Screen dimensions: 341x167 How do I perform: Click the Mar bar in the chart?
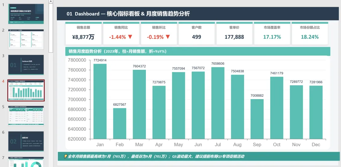click(x=140, y=104)
